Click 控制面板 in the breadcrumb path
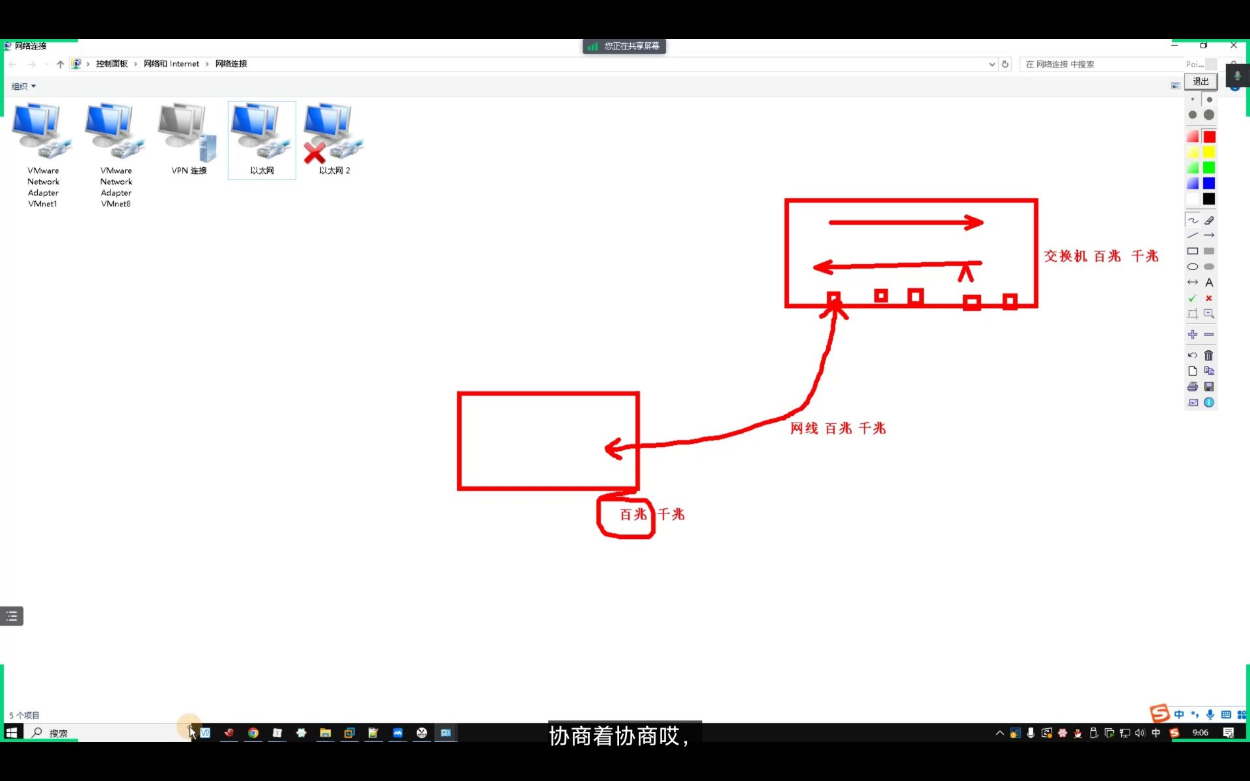This screenshot has height=781, width=1250. point(111,64)
